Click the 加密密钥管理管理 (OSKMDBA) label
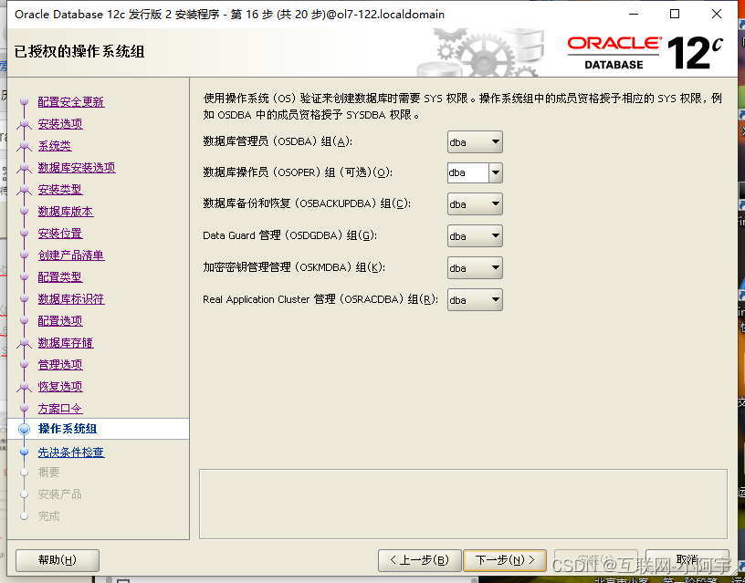Image resolution: width=745 pixels, height=583 pixels. pyautogui.click(x=294, y=266)
